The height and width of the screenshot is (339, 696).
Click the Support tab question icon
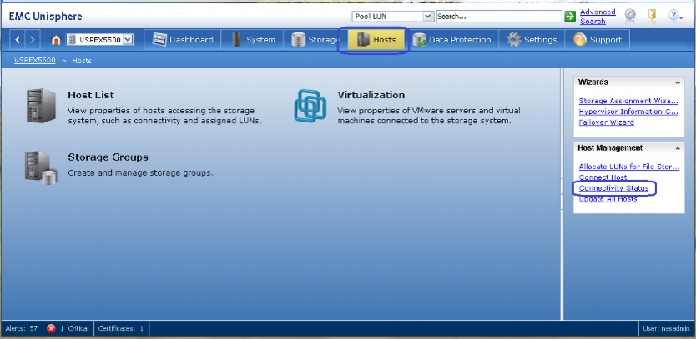[x=580, y=40]
